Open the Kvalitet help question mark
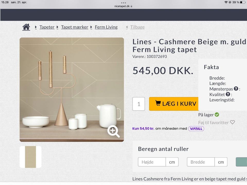 pyautogui.click(x=228, y=94)
